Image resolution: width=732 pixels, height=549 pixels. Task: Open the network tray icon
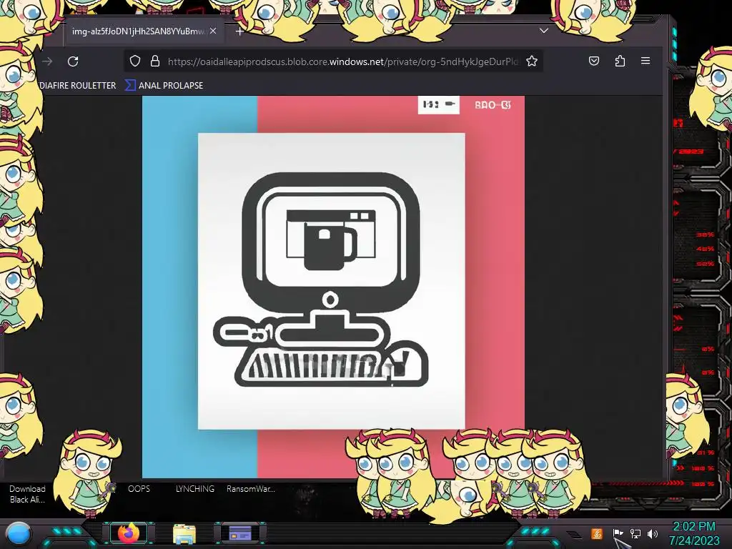pos(635,533)
